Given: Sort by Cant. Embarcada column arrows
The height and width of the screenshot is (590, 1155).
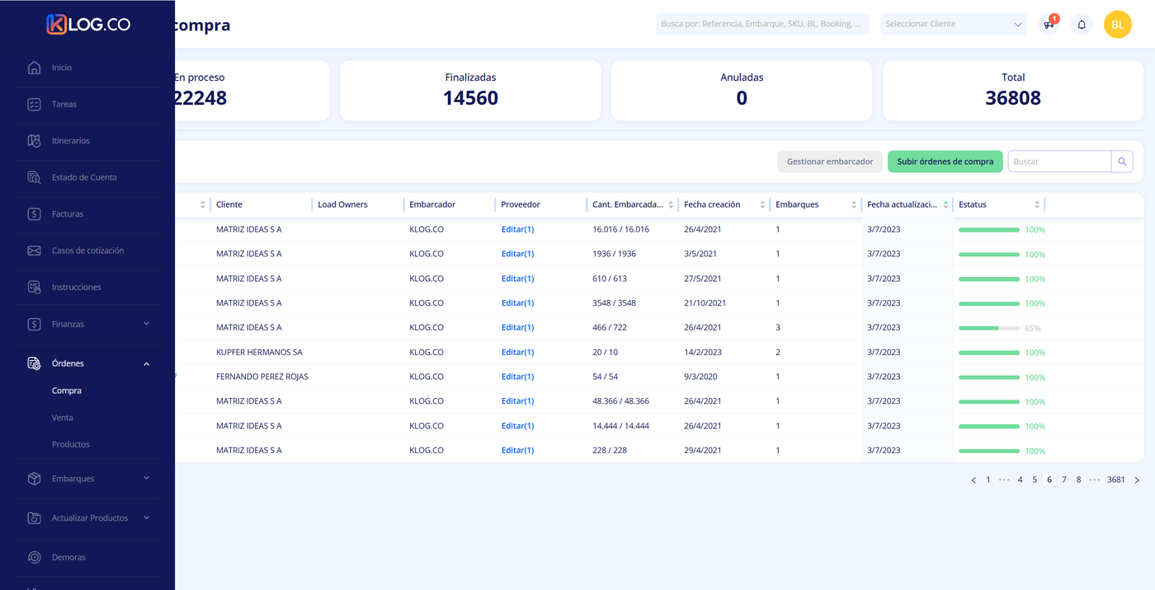Looking at the screenshot, I should click(x=671, y=204).
